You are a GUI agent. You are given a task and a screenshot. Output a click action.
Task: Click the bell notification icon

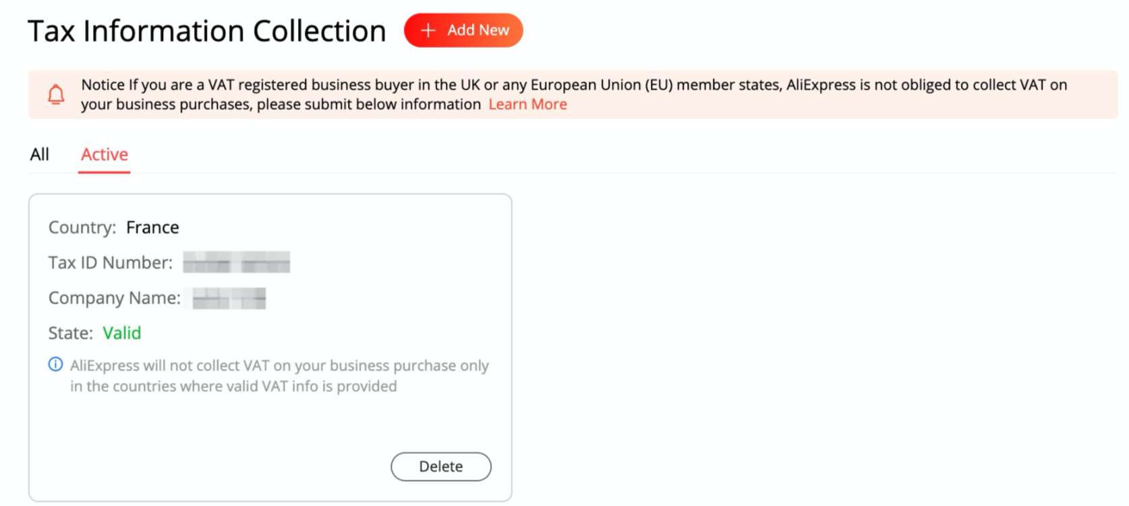57,94
